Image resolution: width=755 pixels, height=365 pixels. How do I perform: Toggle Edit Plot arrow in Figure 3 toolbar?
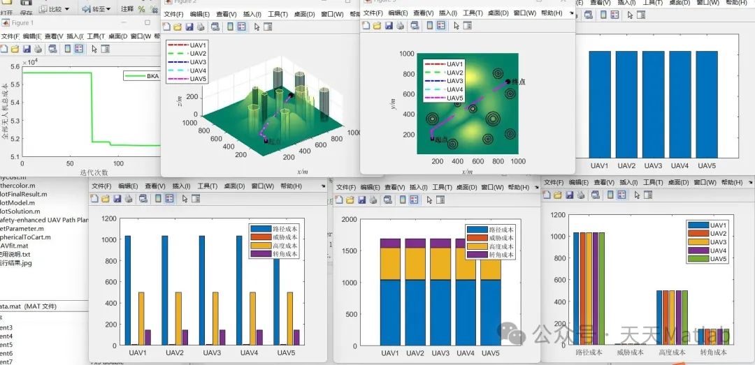[x=456, y=26]
